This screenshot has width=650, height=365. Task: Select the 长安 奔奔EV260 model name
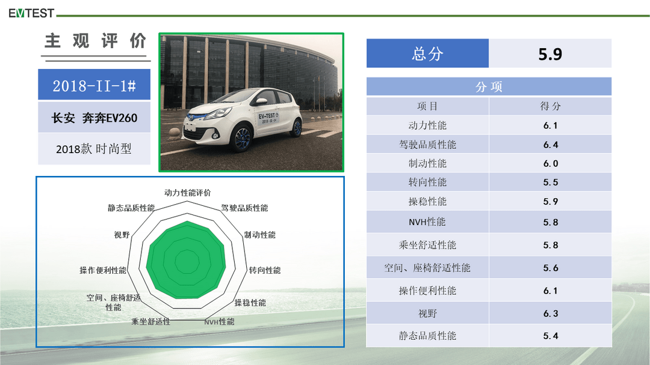tap(94, 118)
